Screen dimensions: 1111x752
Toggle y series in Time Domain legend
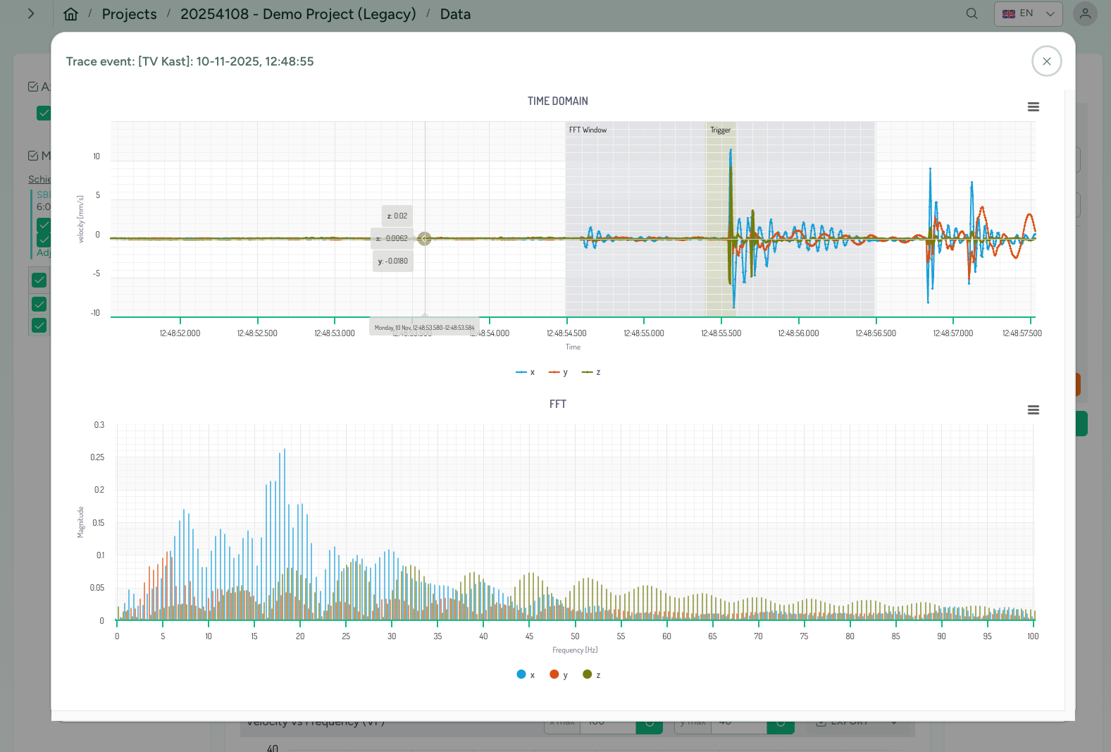pyautogui.click(x=559, y=372)
